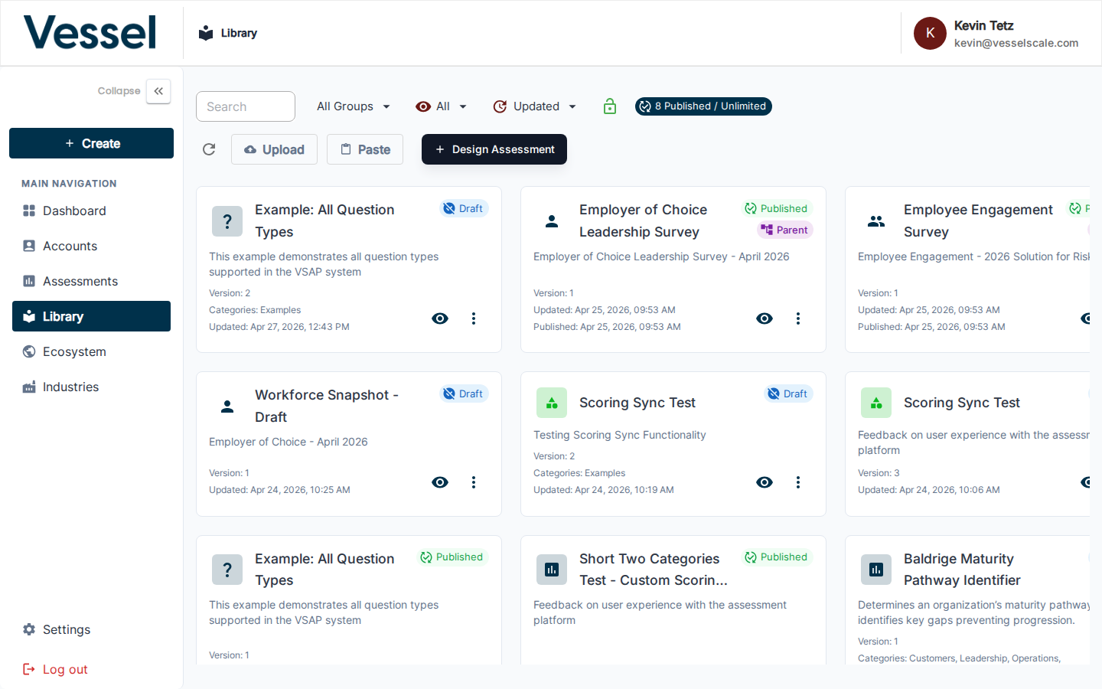Screen dimensions: 1102x689
Task: Click the Kevin Tetz avatar circle
Action: coord(930,33)
